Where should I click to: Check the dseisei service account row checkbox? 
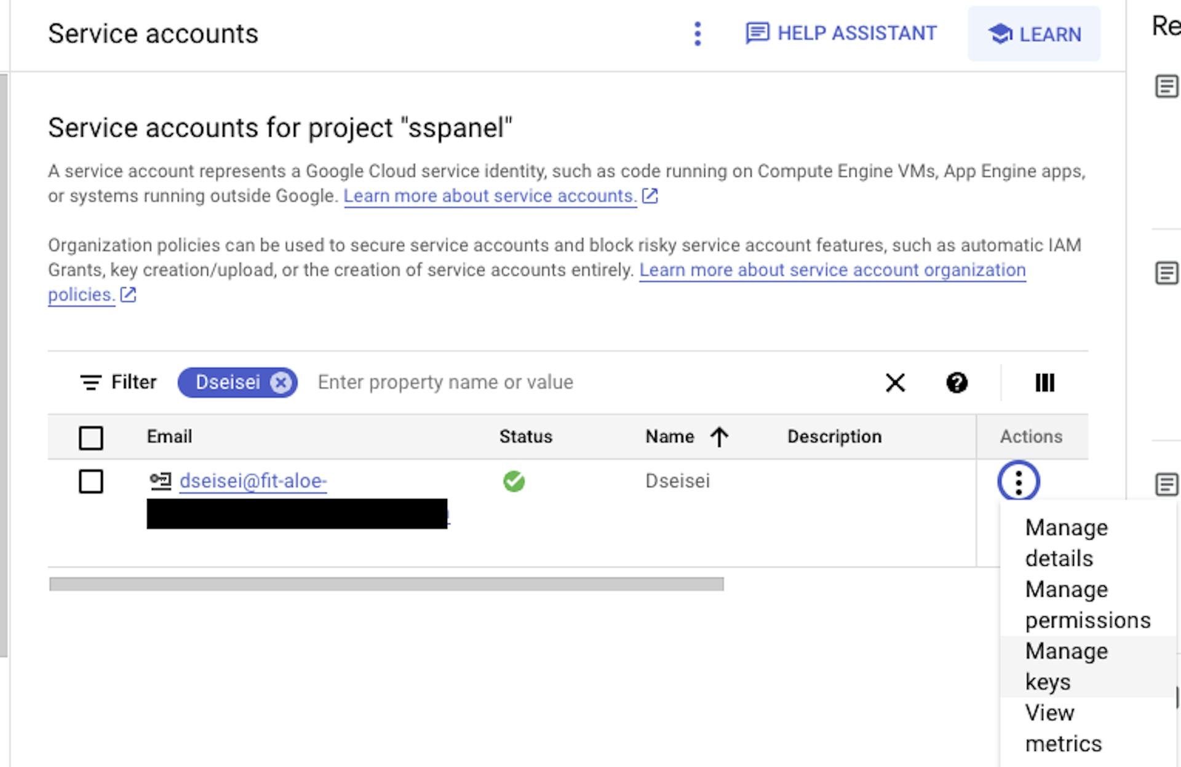tap(91, 481)
